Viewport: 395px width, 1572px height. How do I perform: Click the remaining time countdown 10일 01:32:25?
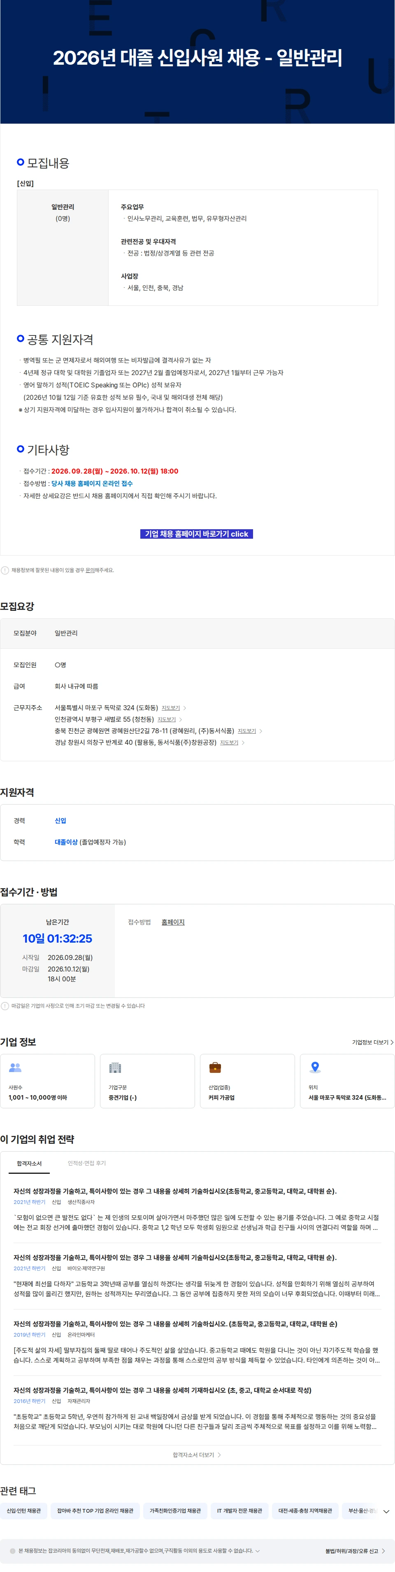pyautogui.click(x=57, y=939)
